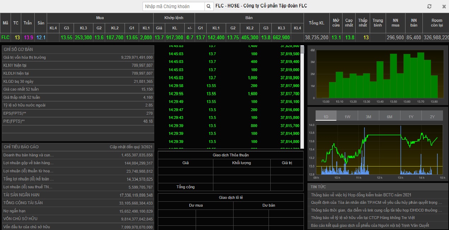Image resolution: width=449 pixels, height=230 pixels.
Task: Click the 'P/E(FPTS)**' row
Action: point(78,121)
